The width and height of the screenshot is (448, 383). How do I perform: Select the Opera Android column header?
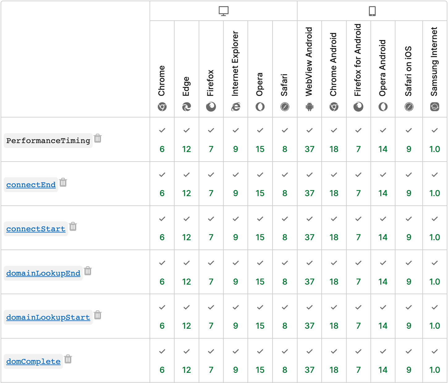click(383, 69)
